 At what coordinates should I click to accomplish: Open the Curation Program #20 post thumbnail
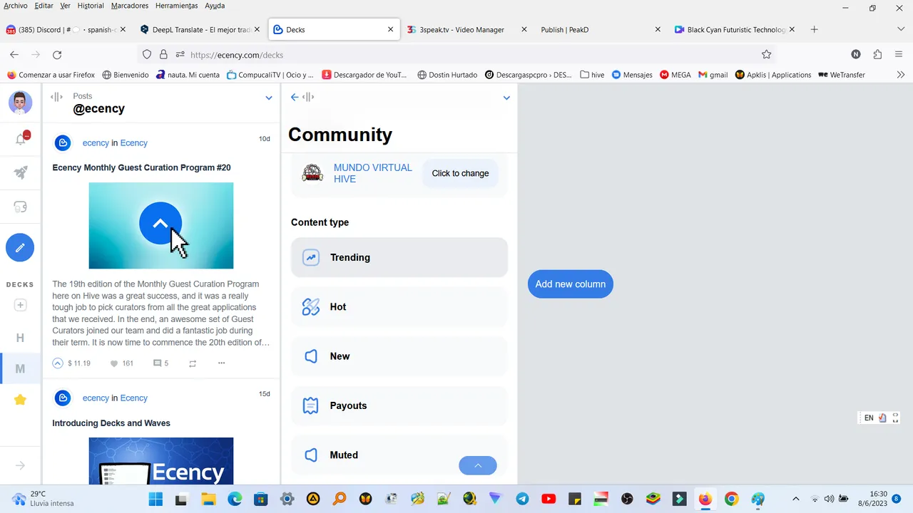[161, 226]
